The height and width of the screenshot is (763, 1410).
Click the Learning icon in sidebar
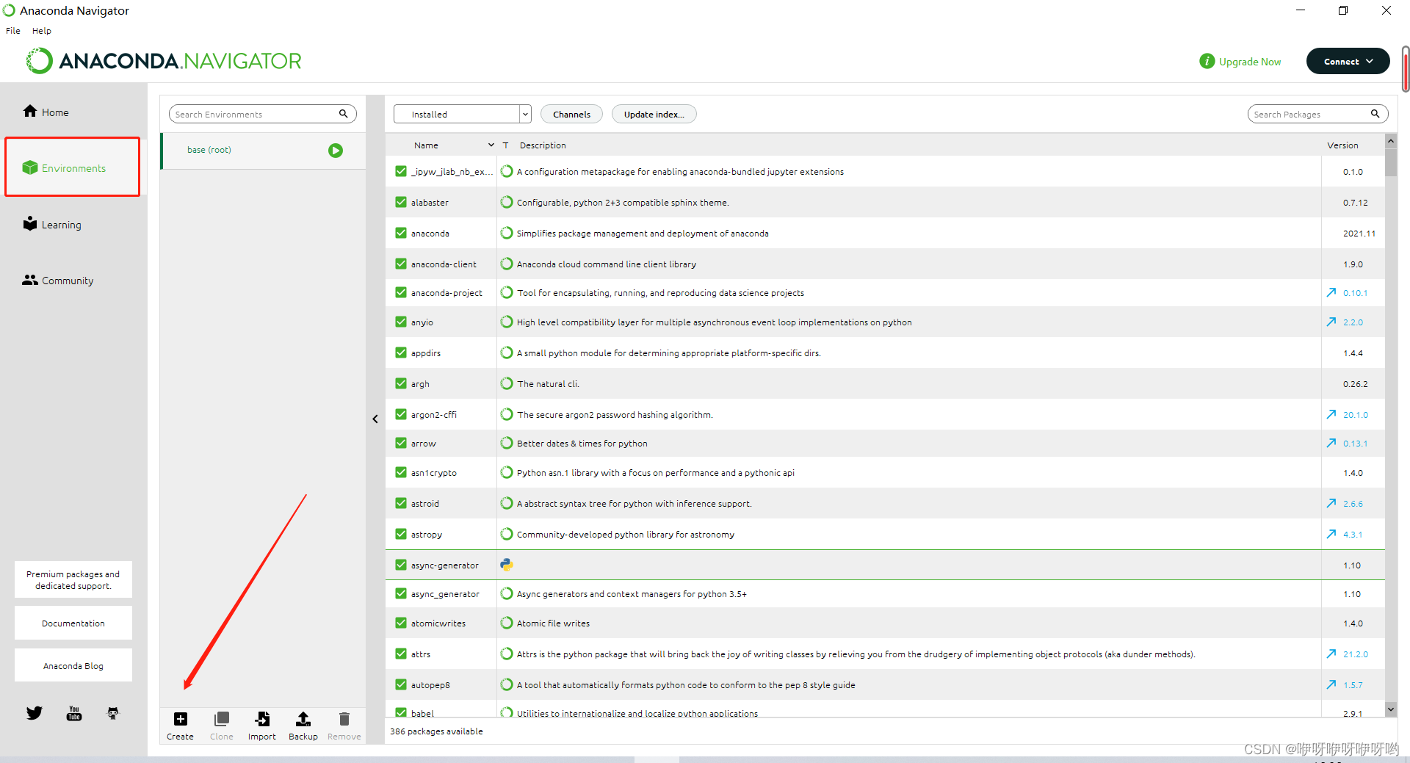click(30, 223)
